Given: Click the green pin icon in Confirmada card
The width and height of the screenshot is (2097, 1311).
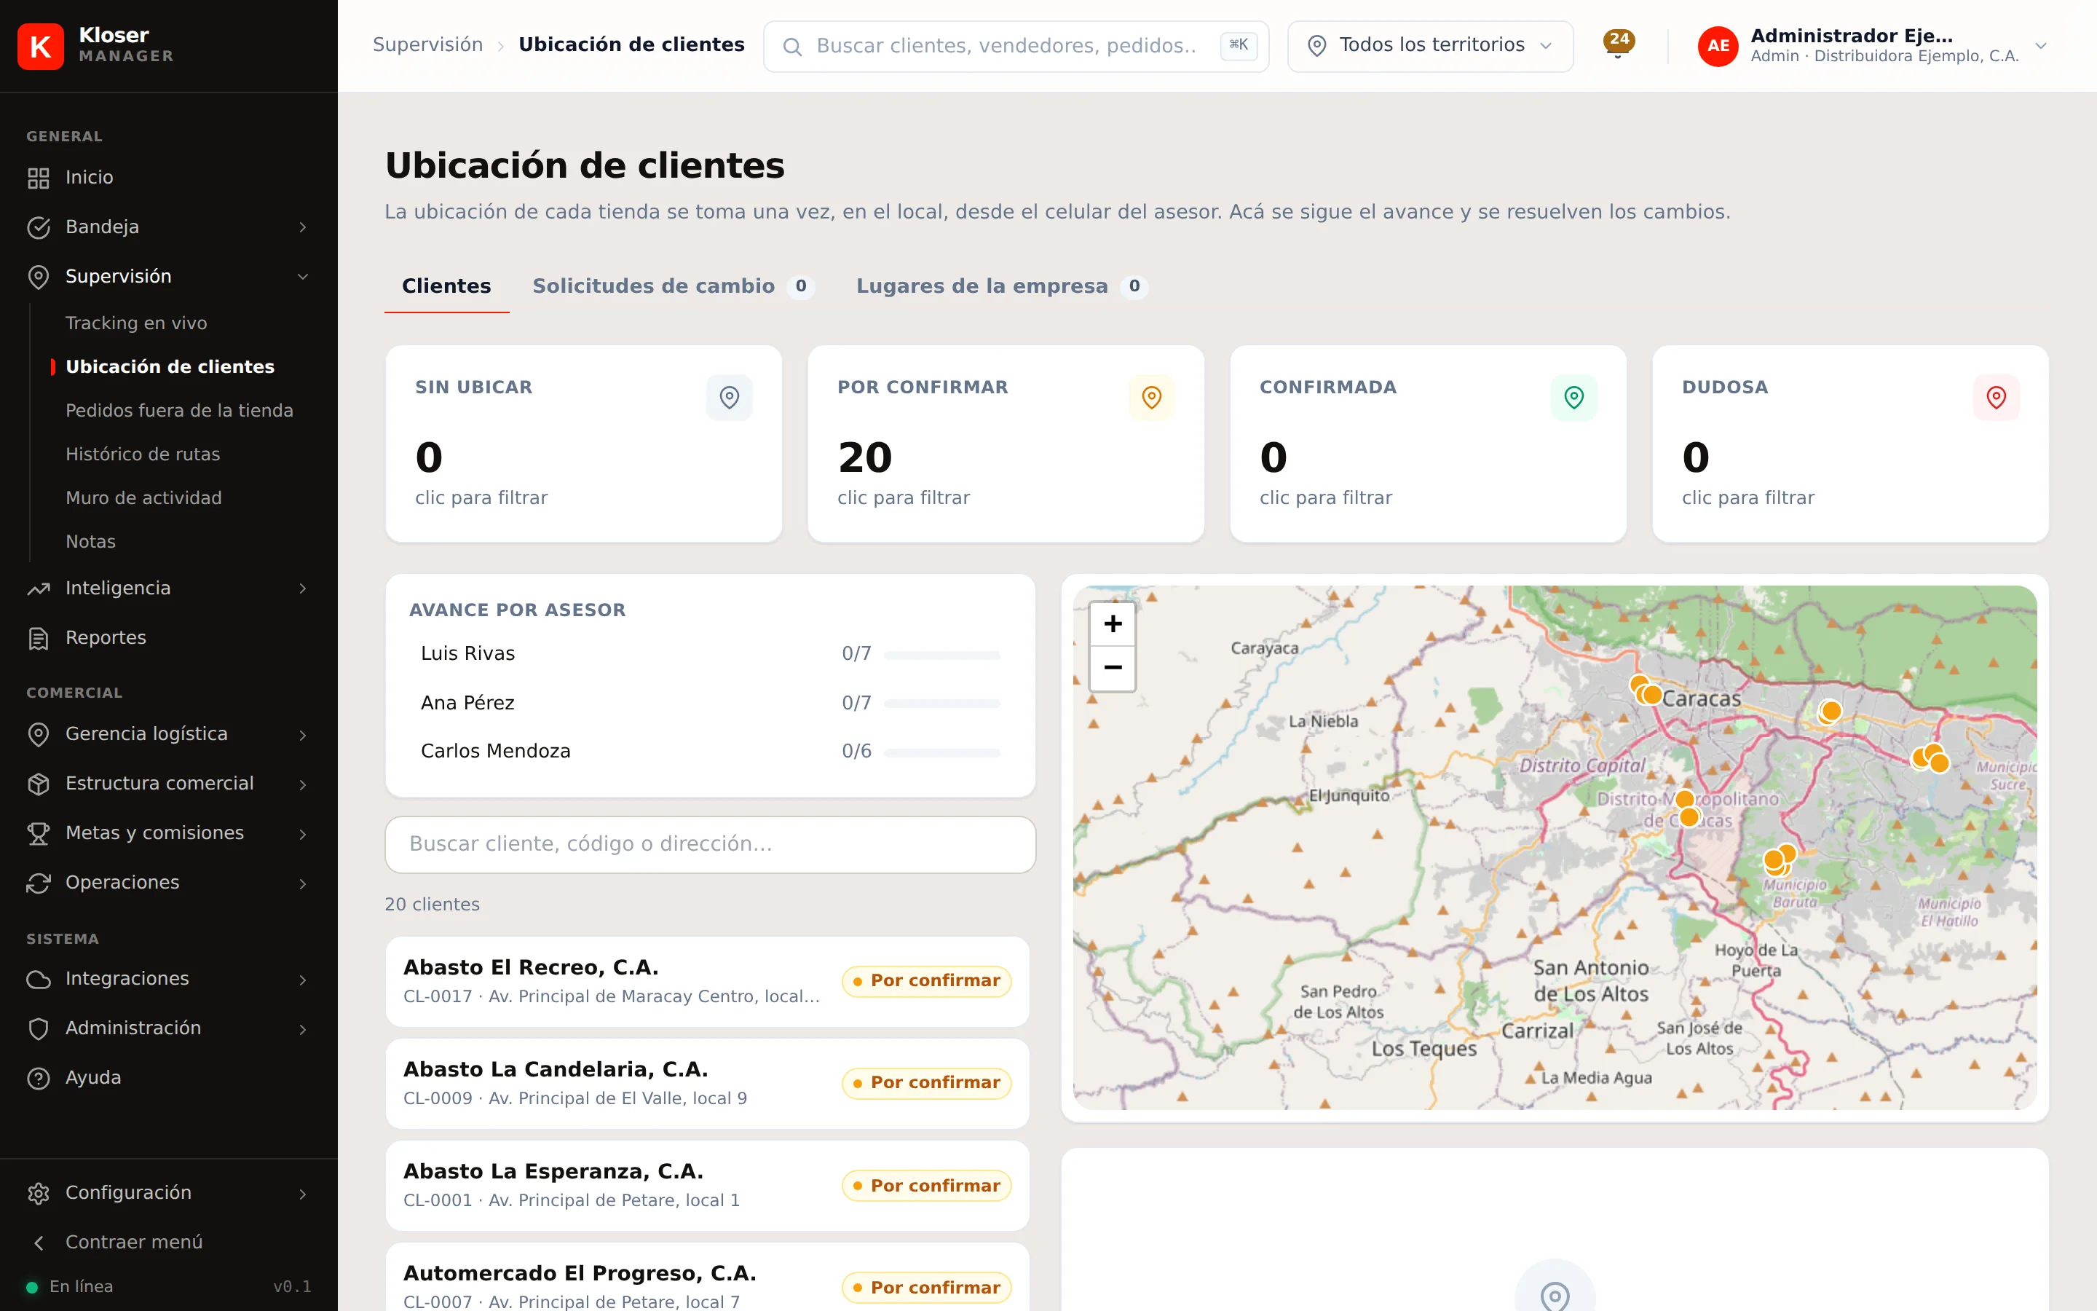Looking at the screenshot, I should click(x=1573, y=397).
